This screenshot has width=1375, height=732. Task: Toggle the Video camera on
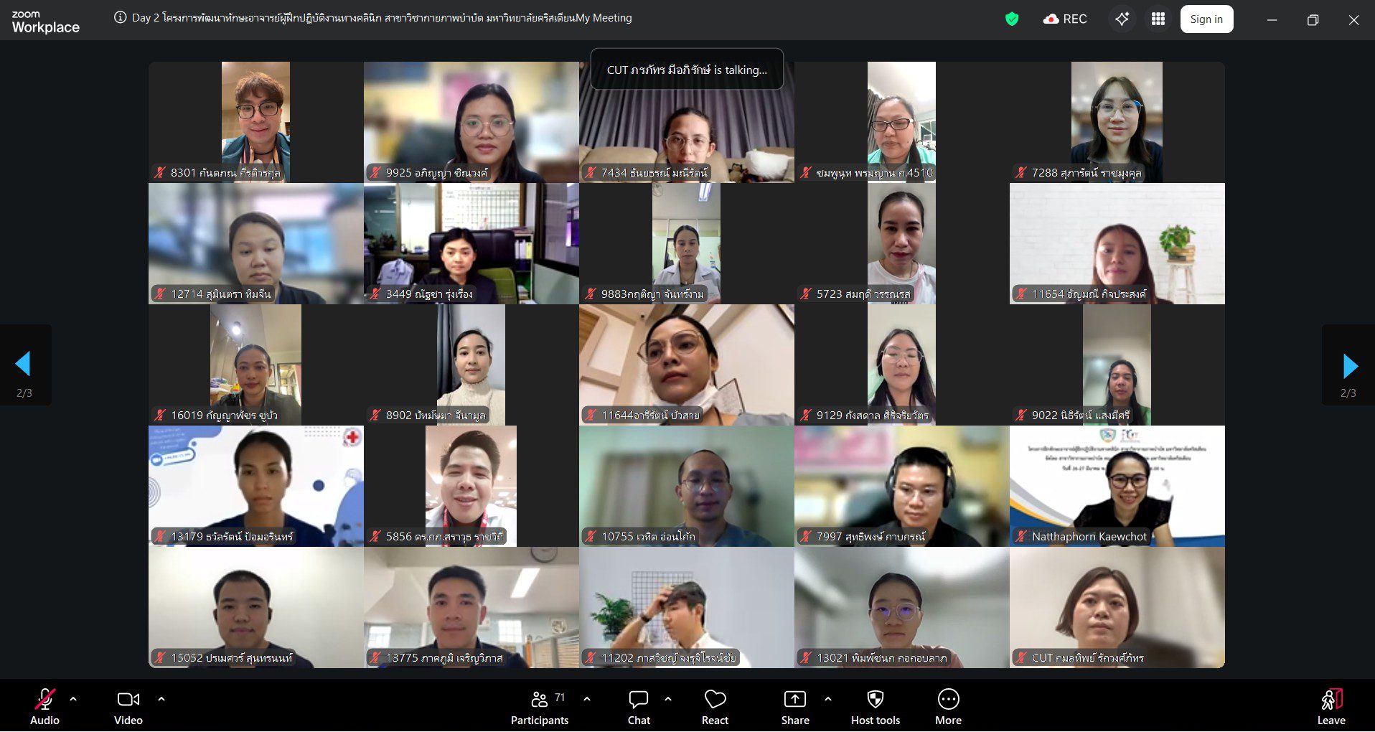[128, 700]
